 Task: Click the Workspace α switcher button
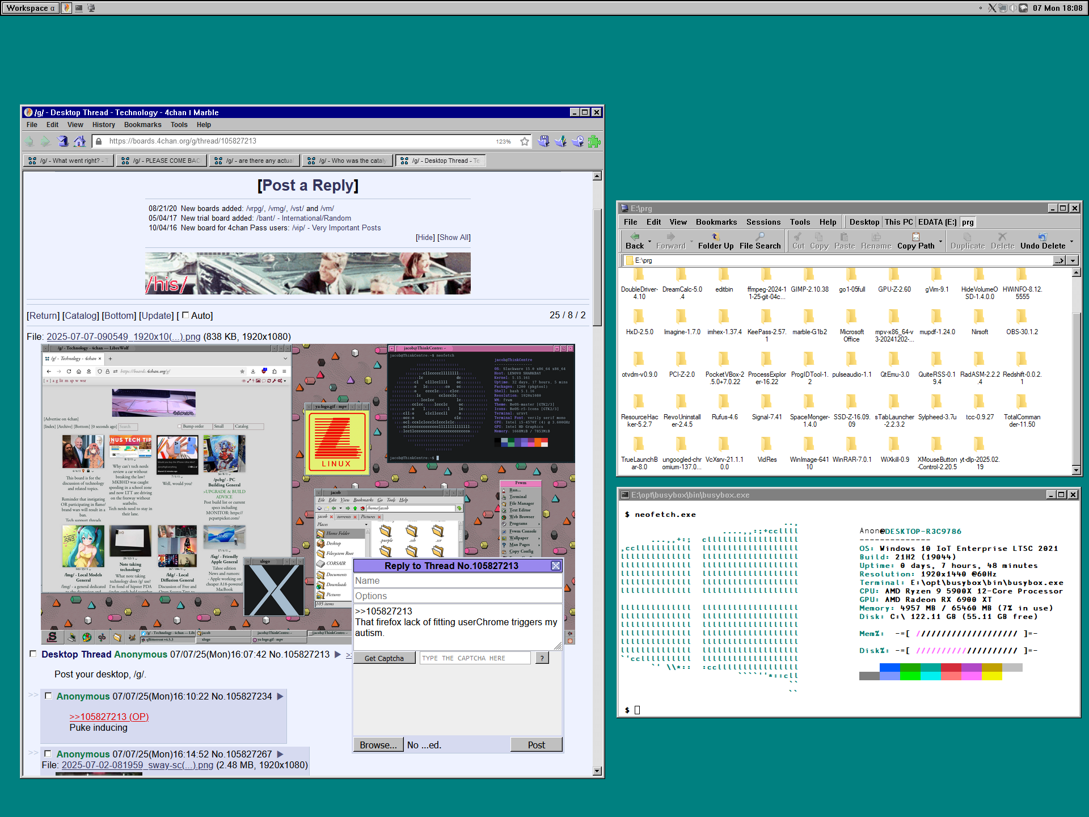pyautogui.click(x=31, y=8)
